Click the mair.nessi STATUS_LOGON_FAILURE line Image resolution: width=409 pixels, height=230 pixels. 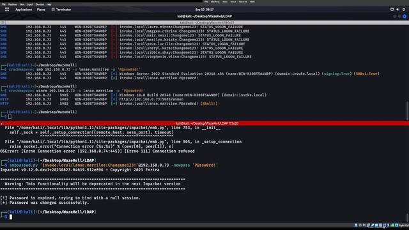[x=121, y=35]
